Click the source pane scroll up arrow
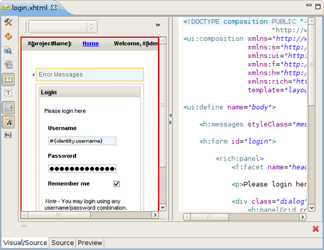The height and width of the screenshot is (250, 324). [311, 21]
